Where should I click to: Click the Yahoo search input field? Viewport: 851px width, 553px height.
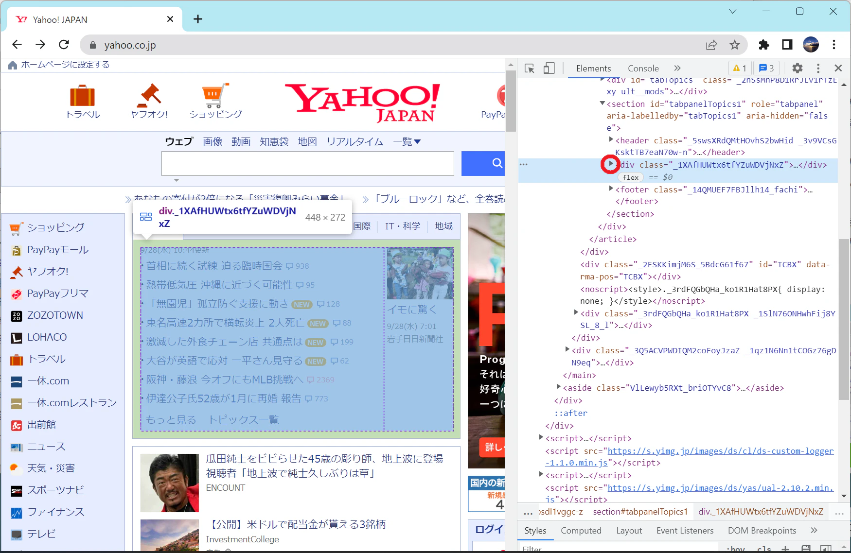pos(308,163)
